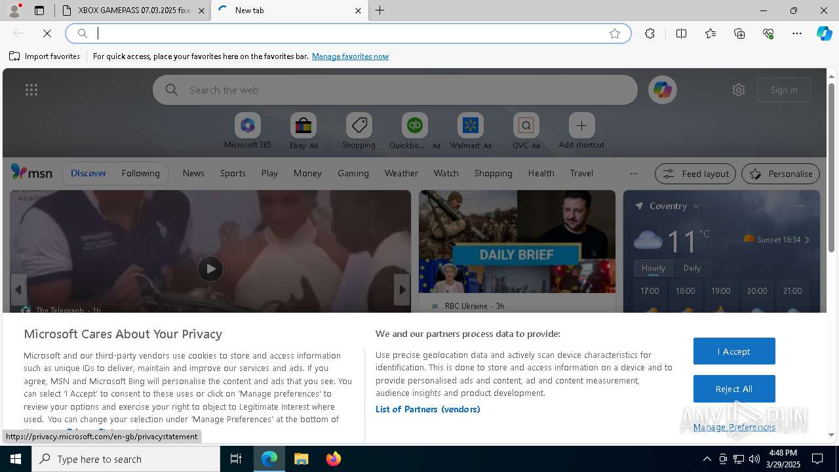Focus the browser address bar
The image size is (839, 472).
click(347, 33)
